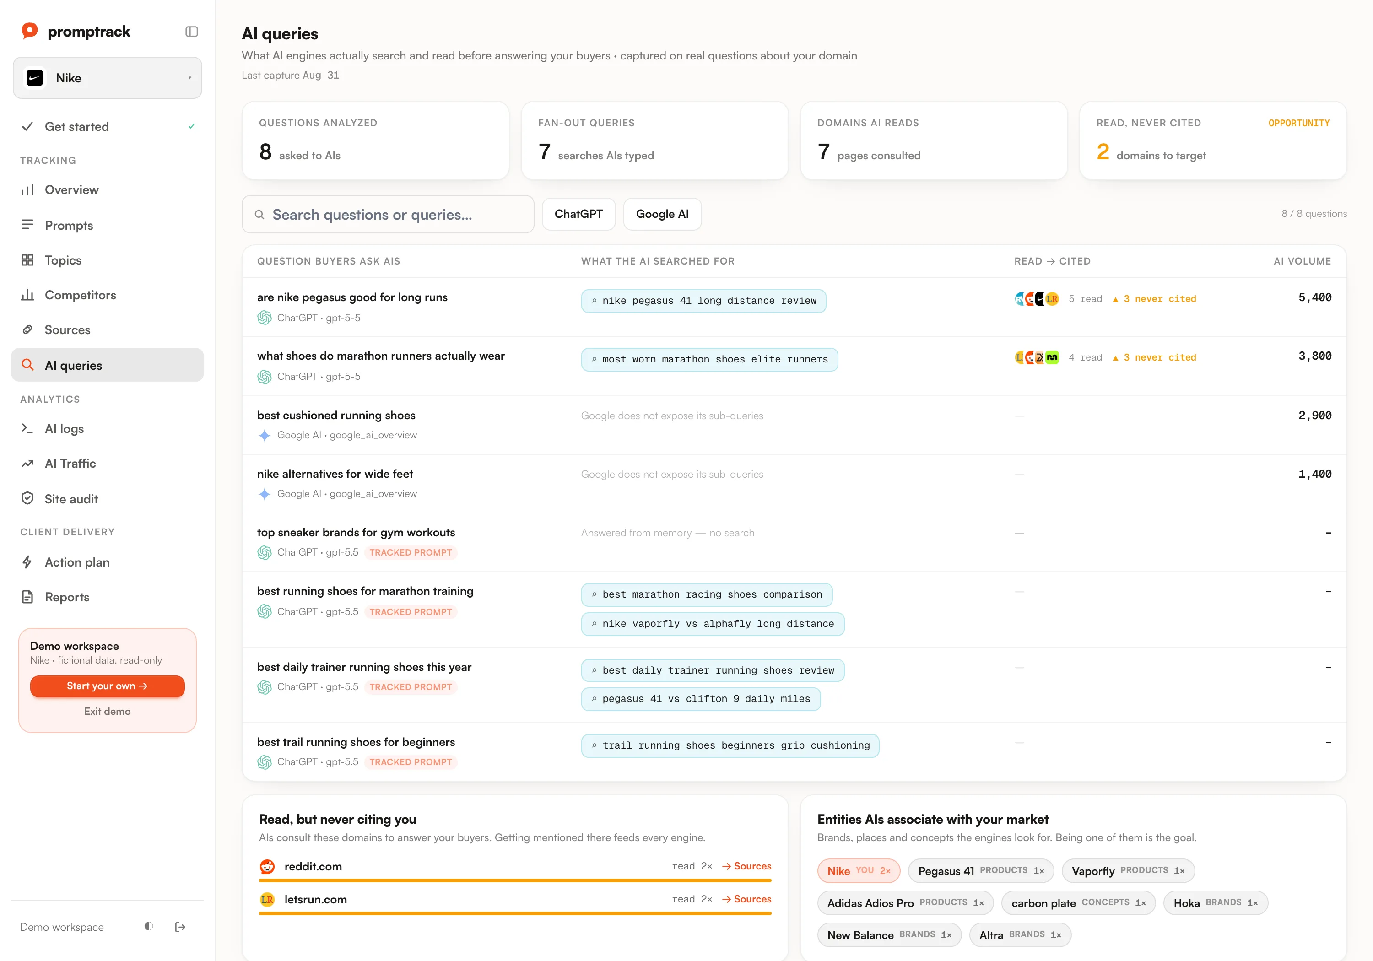This screenshot has height=961, width=1373.
Task: Expand 'nike alternatives for wide feet' row
Action: pos(794,484)
